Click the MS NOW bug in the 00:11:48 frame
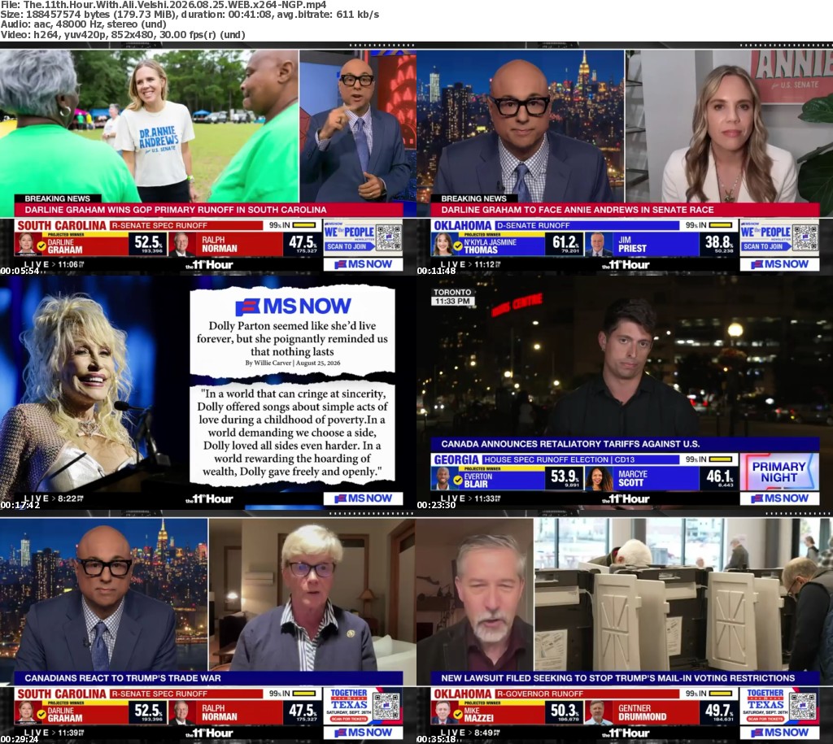Screen dimensions: 833x744 [x=780, y=264]
